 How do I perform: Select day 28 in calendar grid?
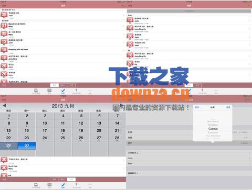(x=117, y=138)
